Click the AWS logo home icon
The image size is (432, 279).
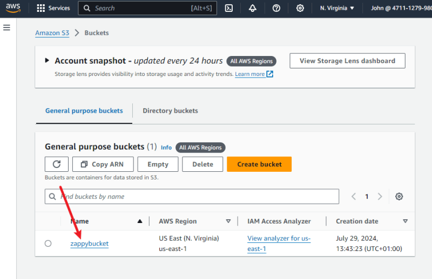13,8
